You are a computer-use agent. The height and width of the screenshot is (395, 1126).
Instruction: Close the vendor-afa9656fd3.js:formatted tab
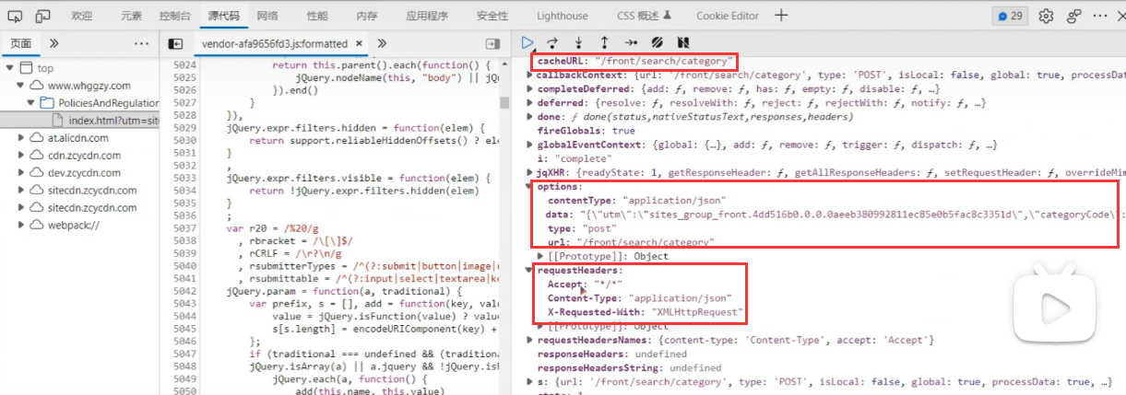pyautogui.click(x=357, y=43)
